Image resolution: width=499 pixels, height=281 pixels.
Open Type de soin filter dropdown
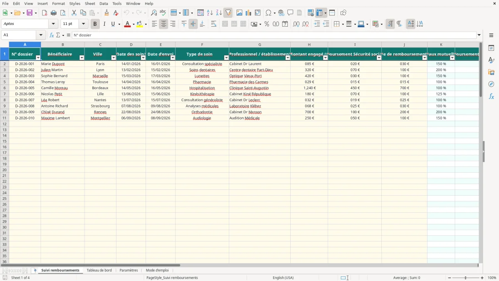[226, 58]
